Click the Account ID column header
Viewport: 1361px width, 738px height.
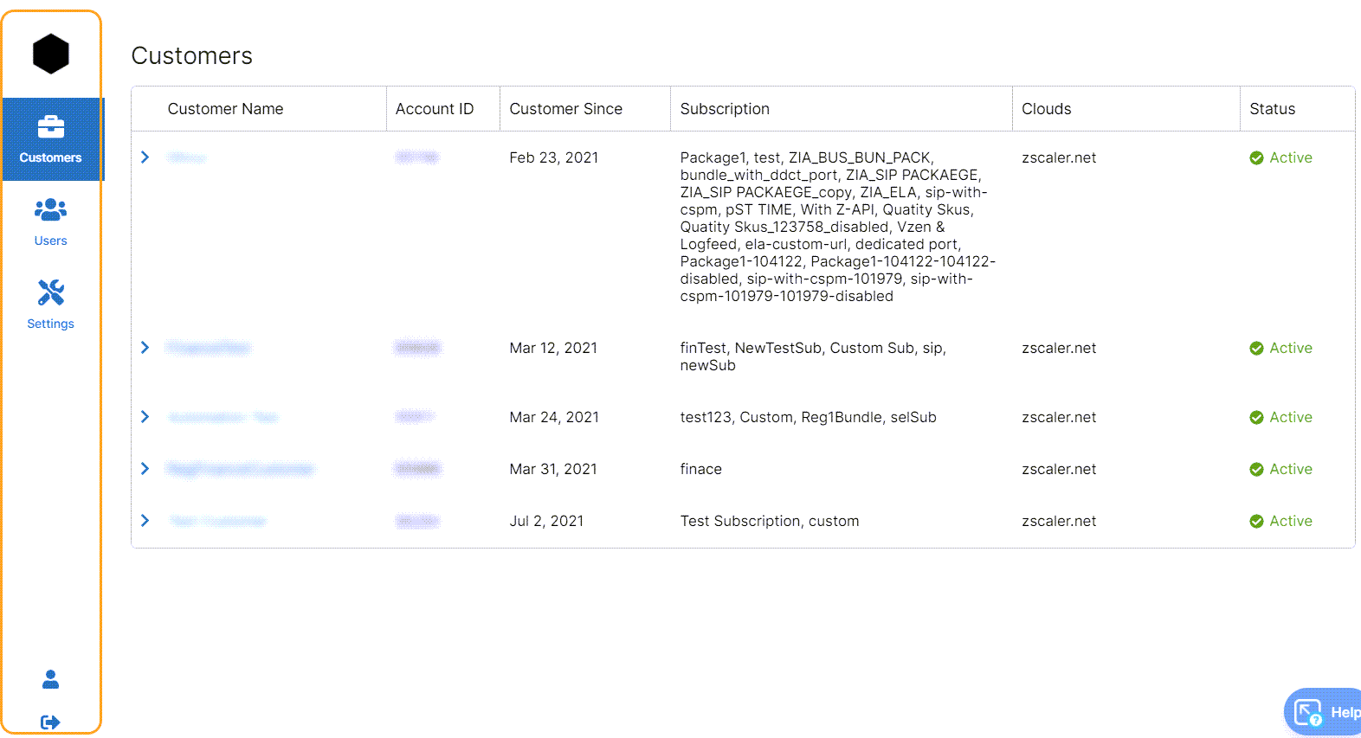435,109
